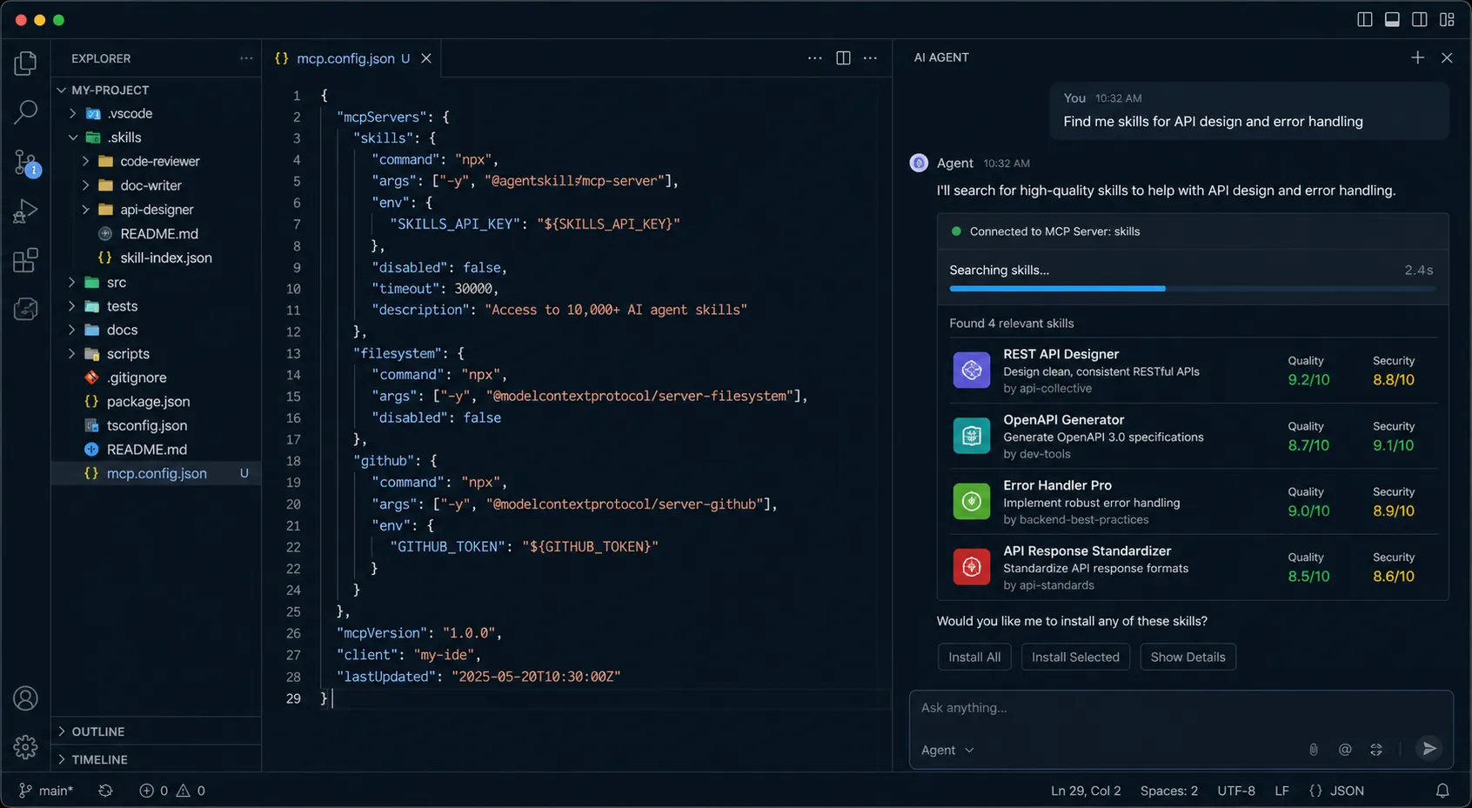
Task: Click errors and warnings count in status bar
Action: pos(172,791)
